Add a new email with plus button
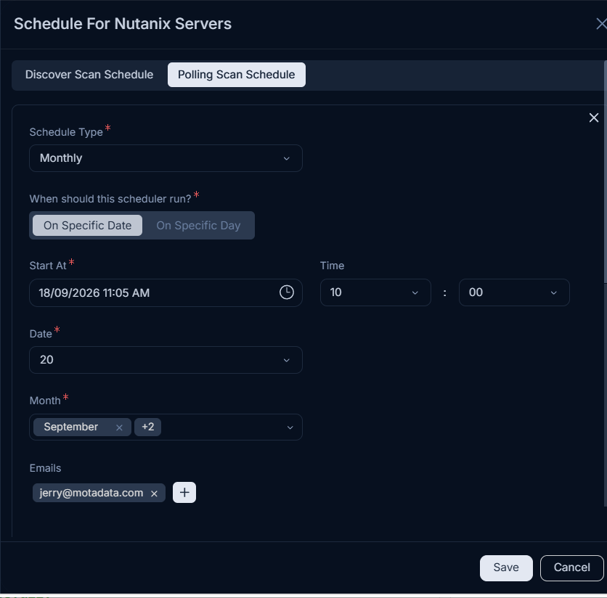This screenshot has height=598, width=607. (x=184, y=492)
